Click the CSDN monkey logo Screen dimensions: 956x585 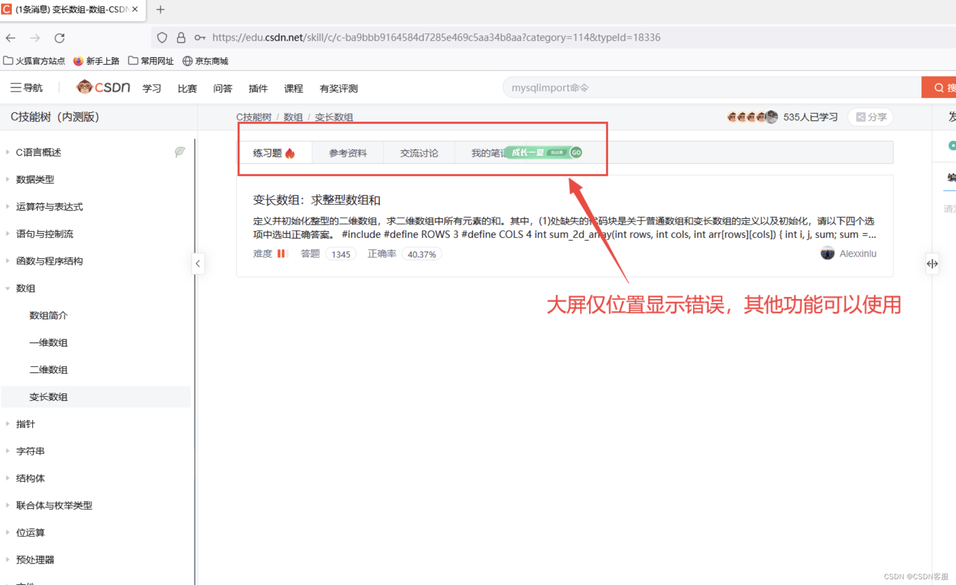85,87
